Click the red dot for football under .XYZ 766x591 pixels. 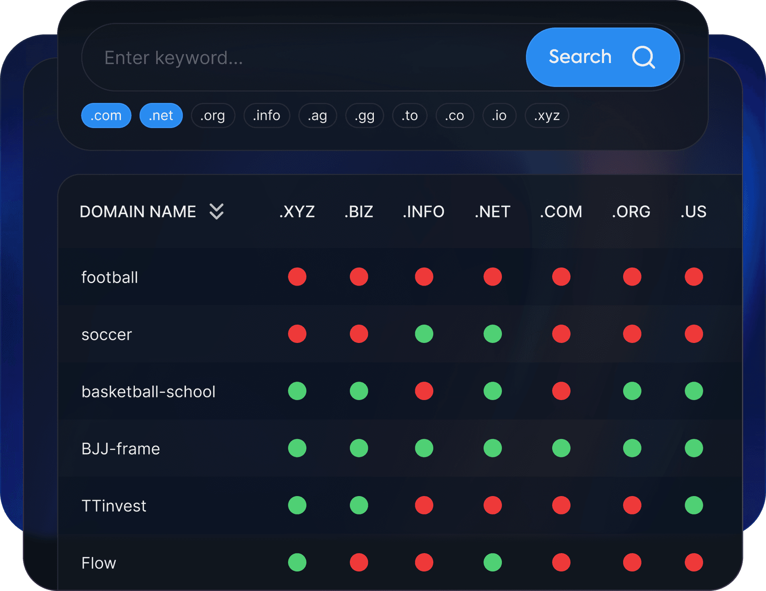(297, 277)
